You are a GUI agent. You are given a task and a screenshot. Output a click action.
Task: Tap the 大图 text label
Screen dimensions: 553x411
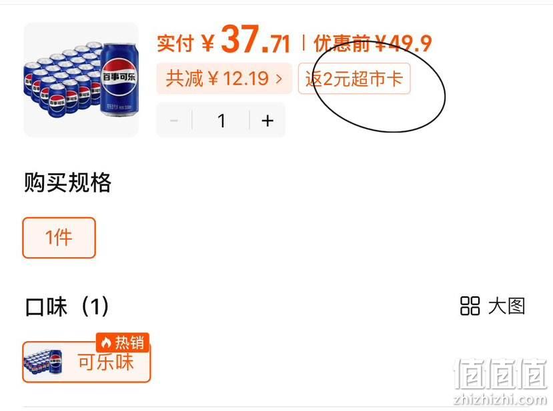pos(507,306)
